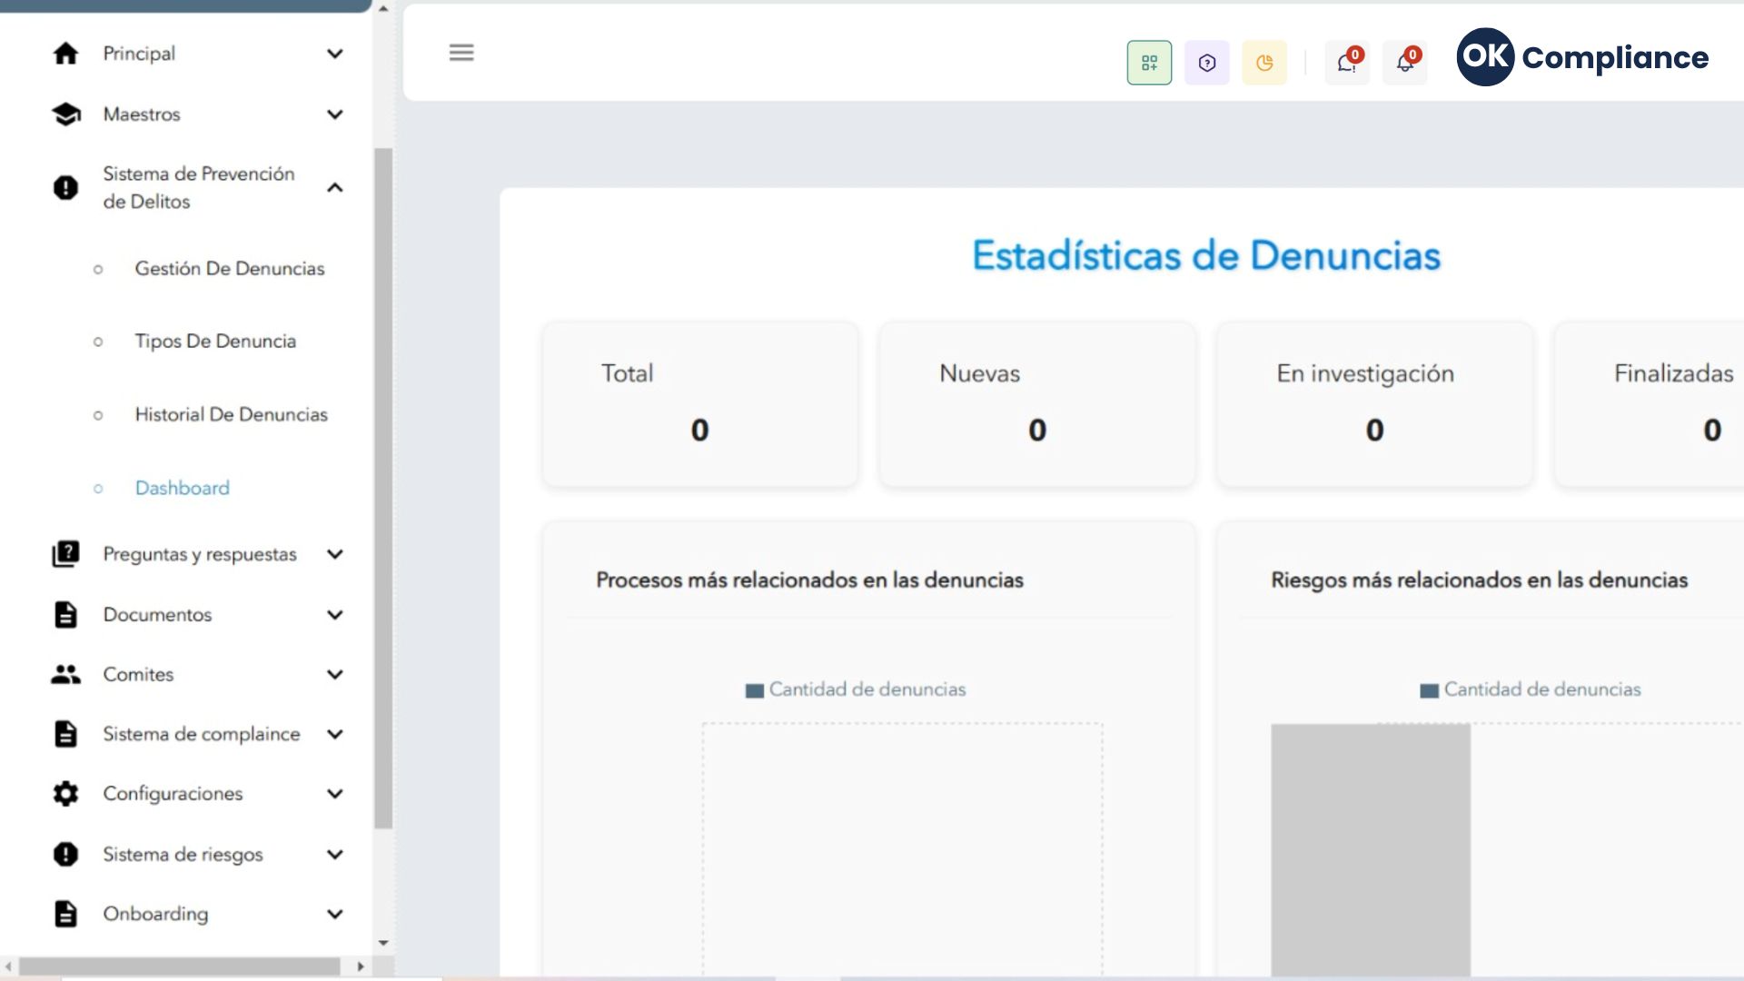Click the Documentos file icon
This screenshot has width=1744, height=981.
coord(65,615)
